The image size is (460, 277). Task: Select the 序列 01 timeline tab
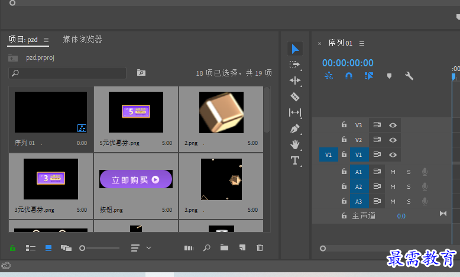point(341,43)
